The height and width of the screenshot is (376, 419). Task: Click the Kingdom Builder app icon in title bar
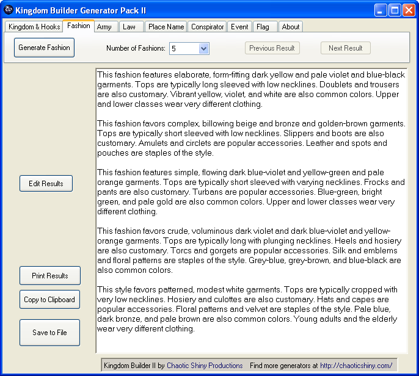9,10
